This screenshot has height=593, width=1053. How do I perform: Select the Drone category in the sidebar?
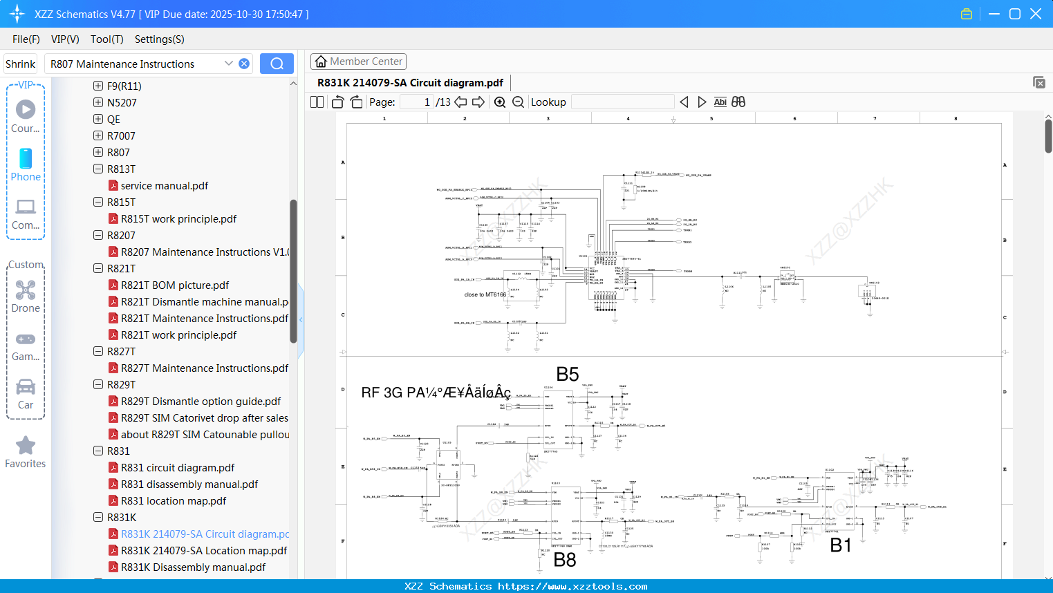click(26, 296)
